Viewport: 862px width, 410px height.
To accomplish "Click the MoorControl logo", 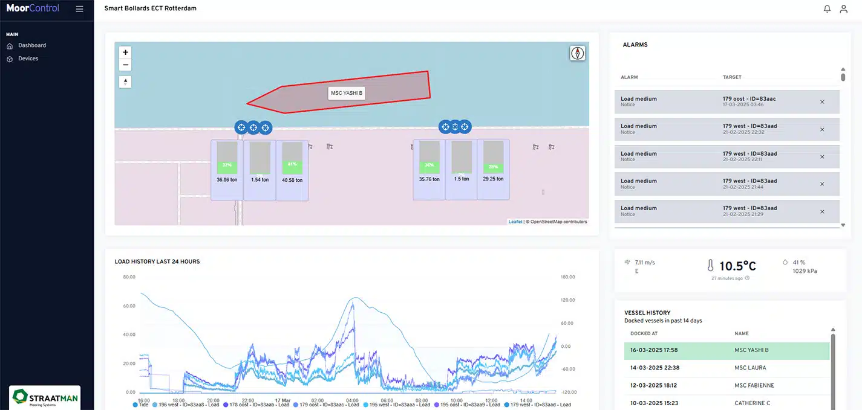I will pyautogui.click(x=33, y=8).
